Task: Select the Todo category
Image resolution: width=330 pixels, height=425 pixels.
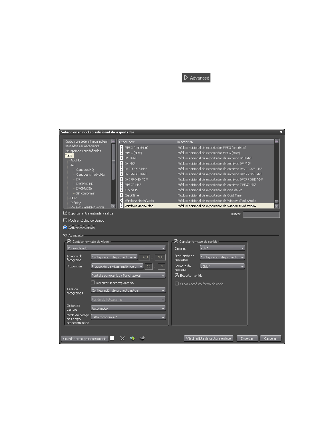Action: [x=69, y=156]
